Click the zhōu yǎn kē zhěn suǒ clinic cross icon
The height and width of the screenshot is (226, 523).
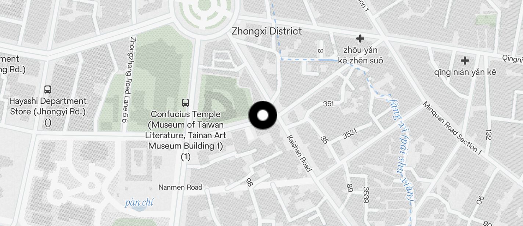click(x=360, y=38)
